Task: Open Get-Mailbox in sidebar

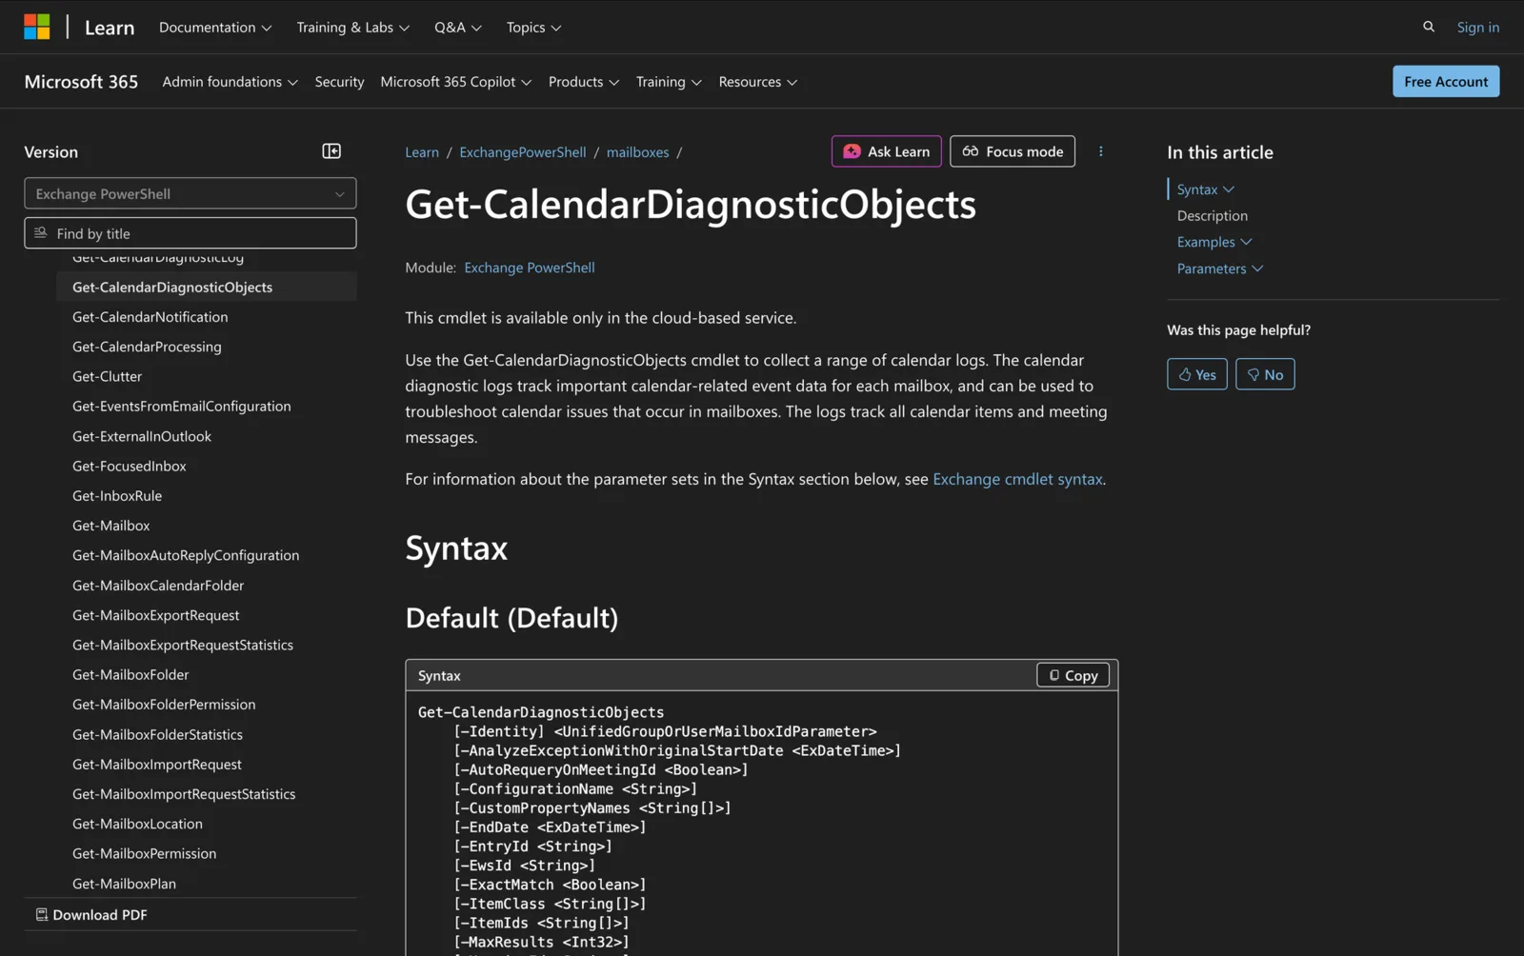Action: 110,526
